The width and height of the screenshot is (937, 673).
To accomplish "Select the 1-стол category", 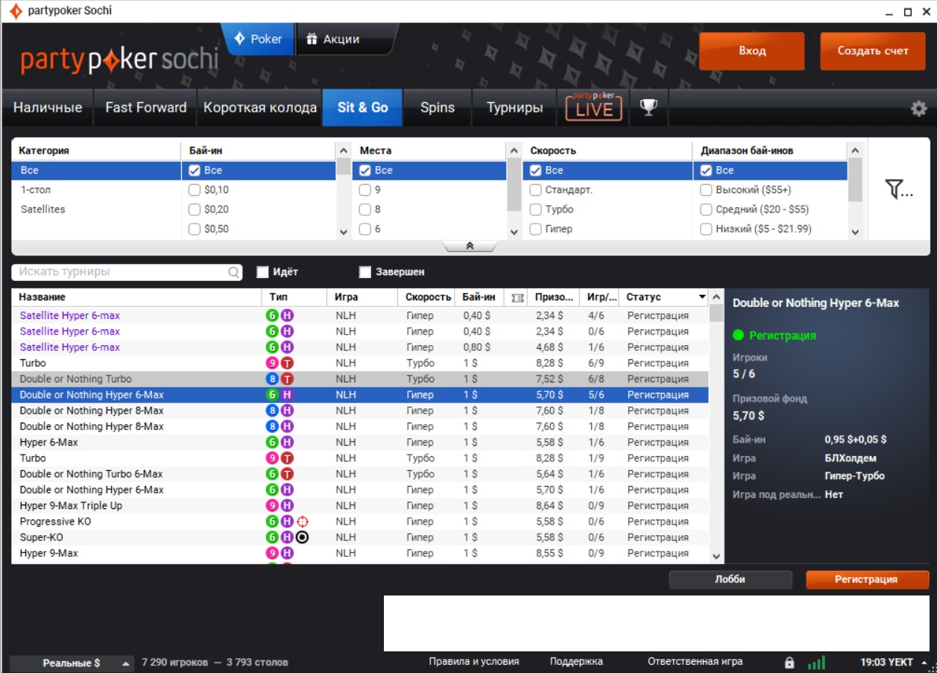I will (96, 190).
